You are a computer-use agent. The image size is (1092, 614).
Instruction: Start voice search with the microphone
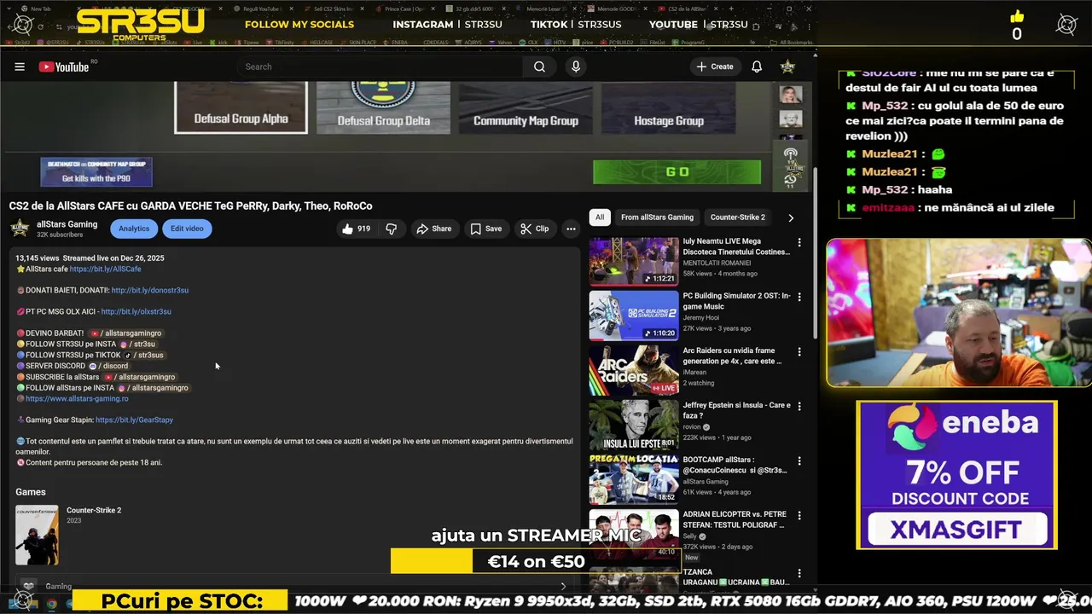coord(576,67)
